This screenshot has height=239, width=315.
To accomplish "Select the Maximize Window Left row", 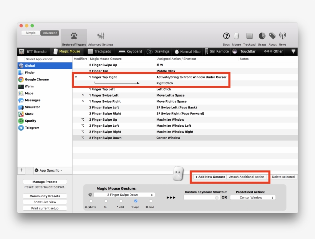I will [x=185, y=126].
